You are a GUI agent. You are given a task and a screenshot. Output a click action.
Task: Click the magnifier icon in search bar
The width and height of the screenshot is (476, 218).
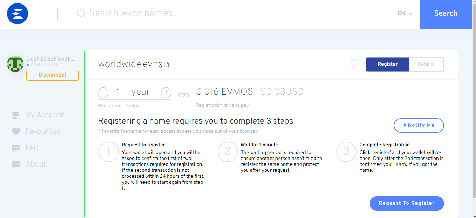point(82,14)
